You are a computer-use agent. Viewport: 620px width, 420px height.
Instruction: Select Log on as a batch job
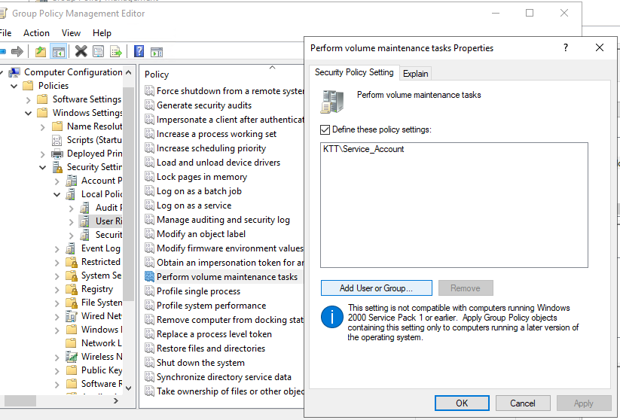click(199, 191)
